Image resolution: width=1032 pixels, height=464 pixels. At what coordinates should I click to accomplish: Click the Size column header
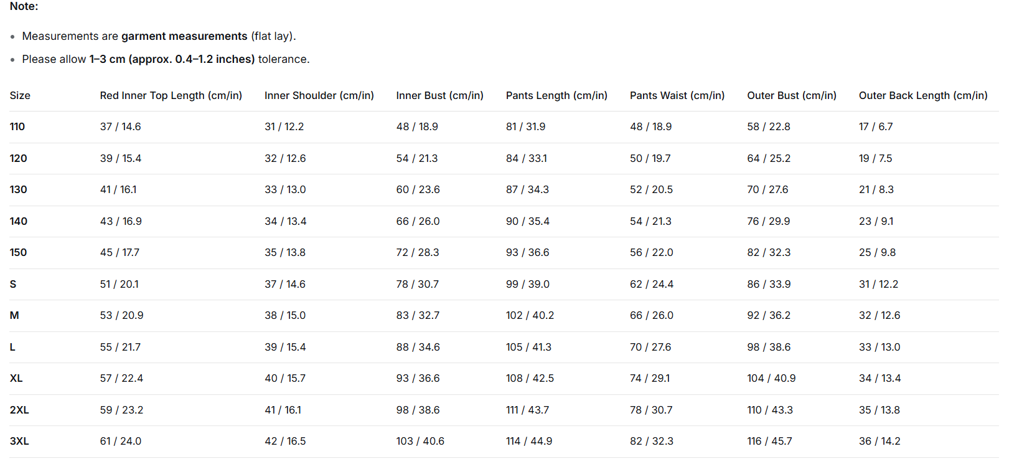pos(20,95)
